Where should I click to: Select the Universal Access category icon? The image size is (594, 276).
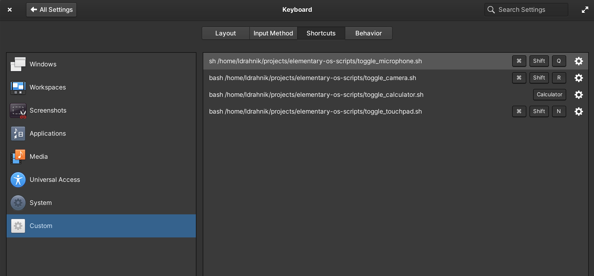(x=18, y=180)
